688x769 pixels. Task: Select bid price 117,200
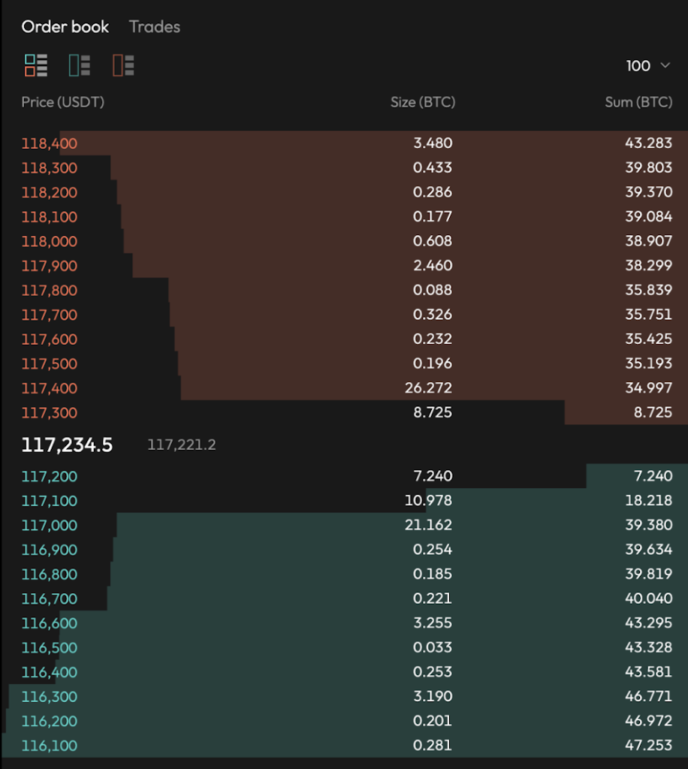tap(50, 476)
